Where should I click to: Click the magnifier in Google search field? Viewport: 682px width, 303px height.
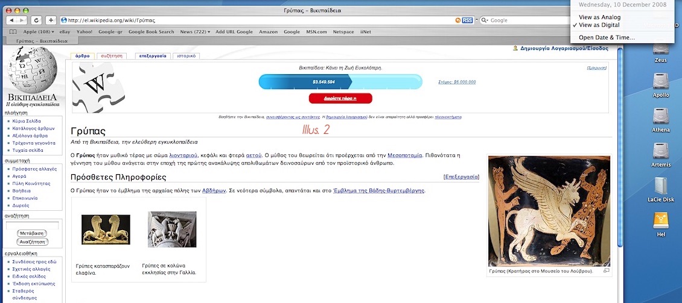[485, 20]
